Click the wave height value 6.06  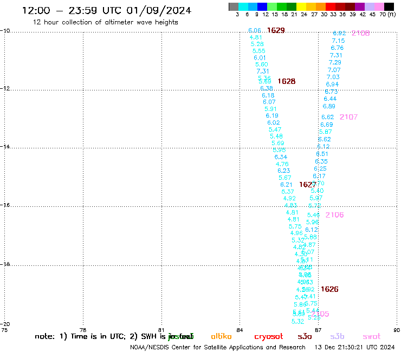[255, 30]
